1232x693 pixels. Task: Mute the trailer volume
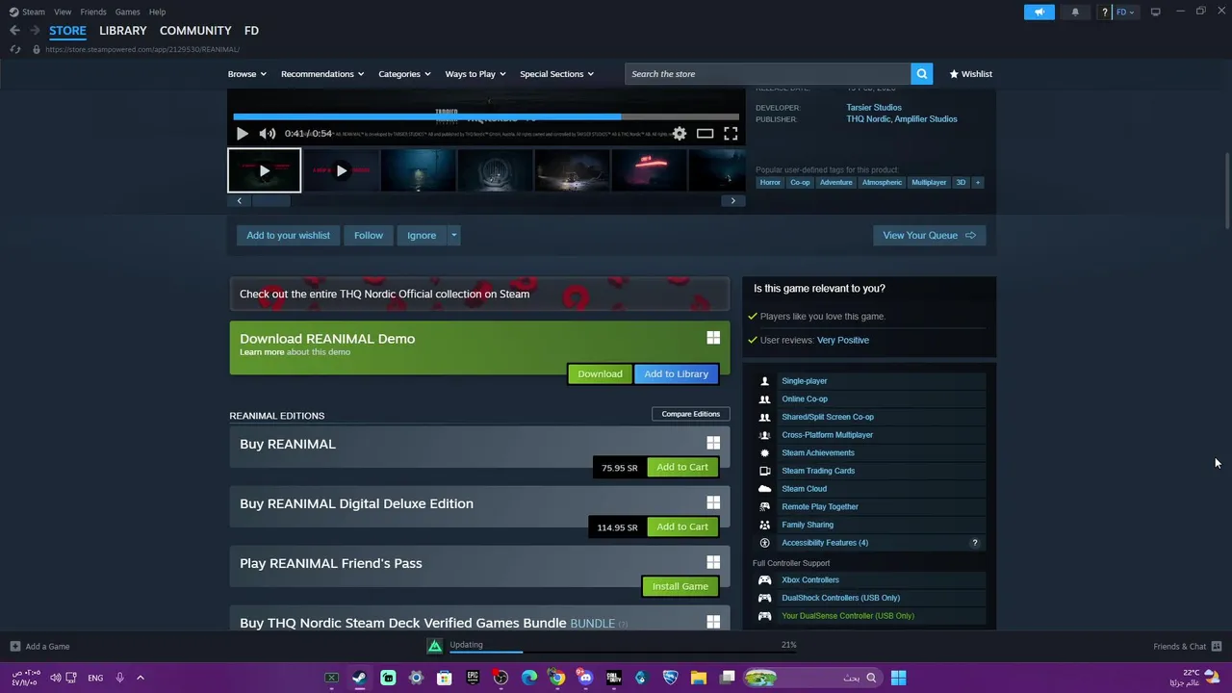click(x=268, y=134)
